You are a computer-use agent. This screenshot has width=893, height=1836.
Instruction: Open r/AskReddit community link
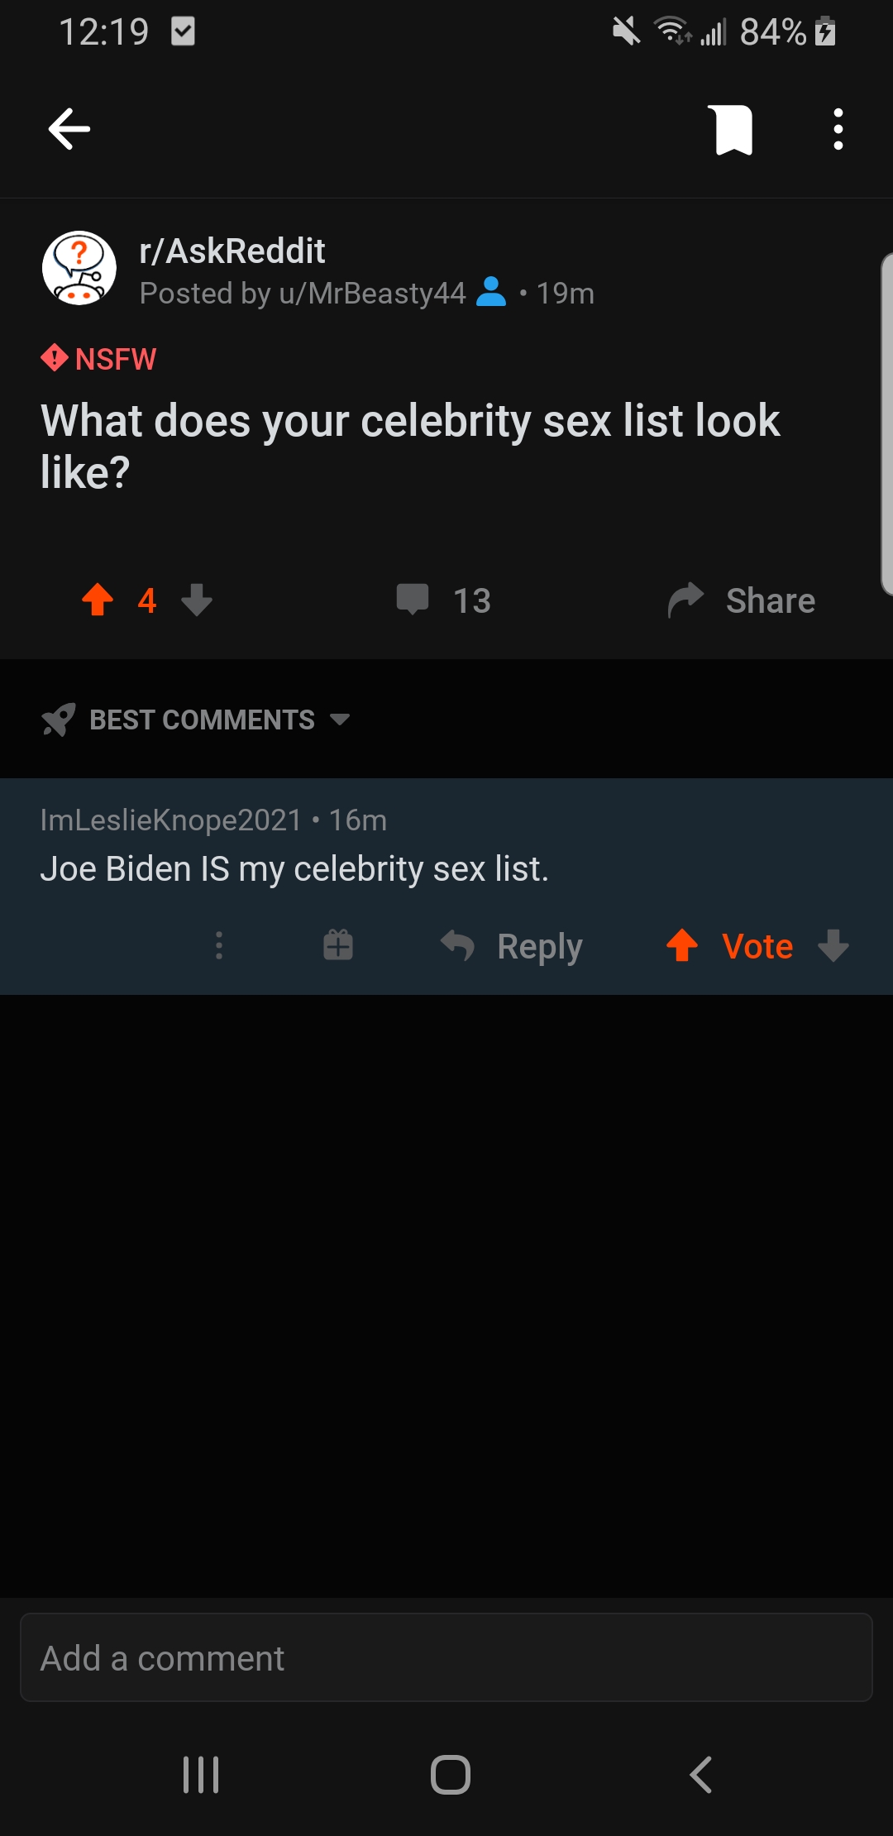[232, 251]
